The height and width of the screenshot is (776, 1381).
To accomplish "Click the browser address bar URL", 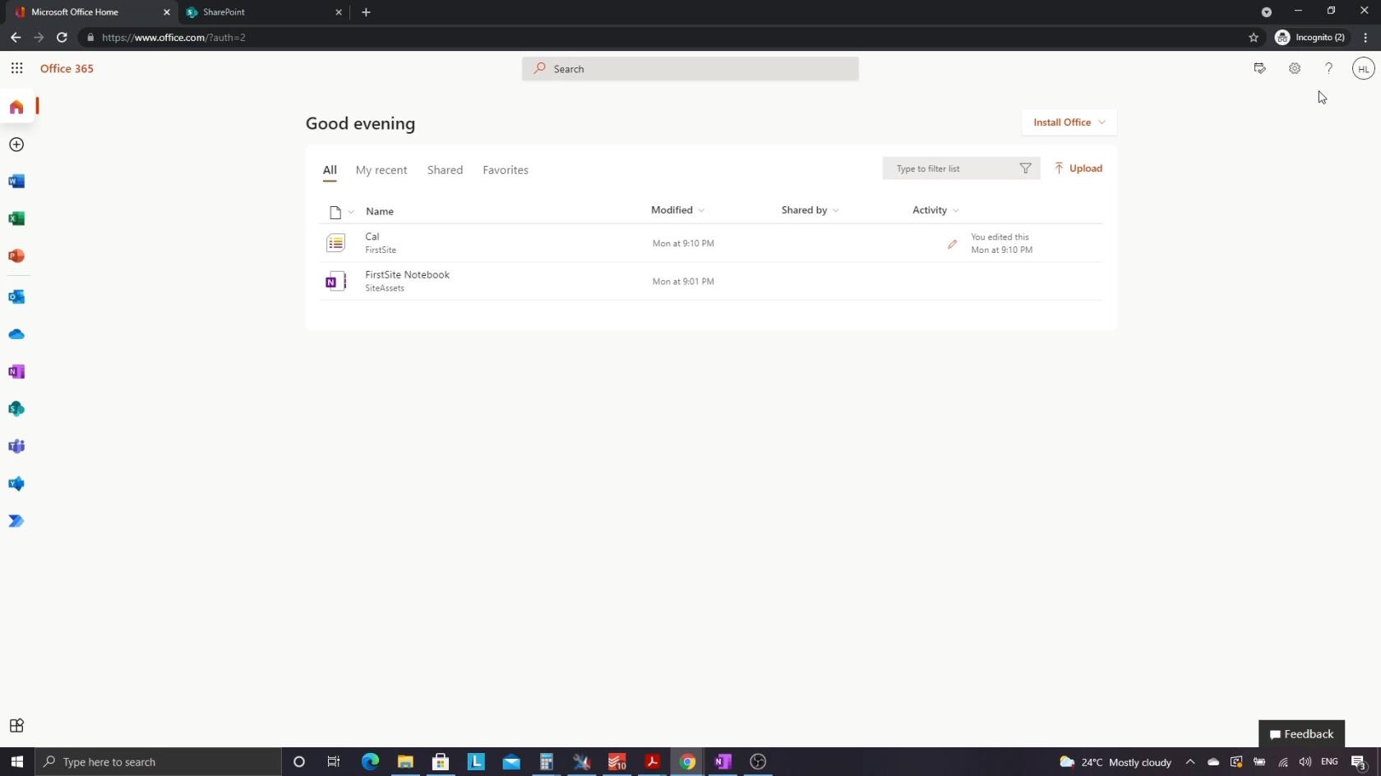I will [x=173, y=37].
